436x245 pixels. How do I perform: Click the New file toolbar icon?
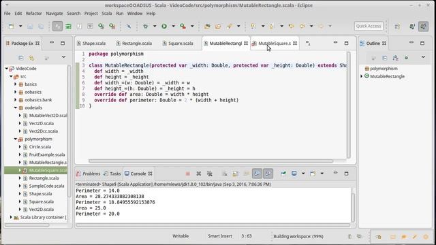(x=12, y=27)
